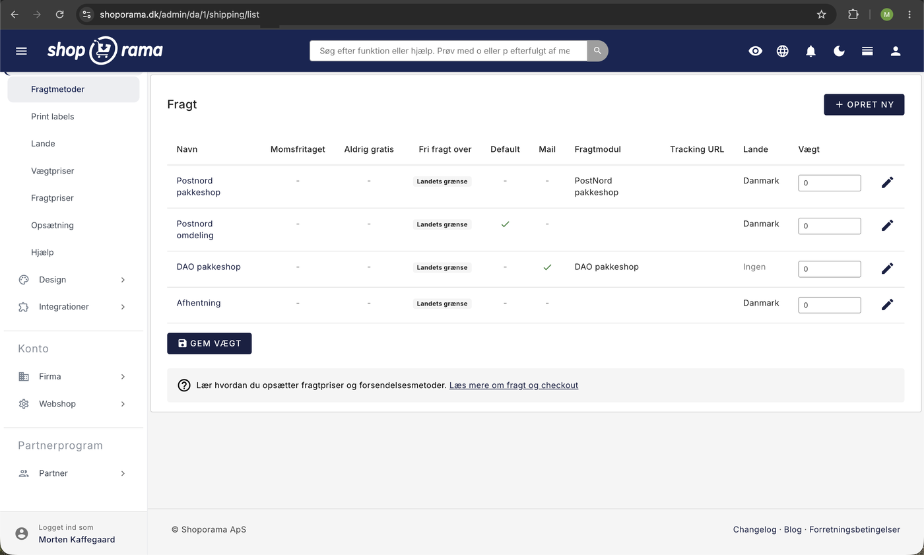Click the Webshop gear icon
924x555 pixels.
[24, 404]
